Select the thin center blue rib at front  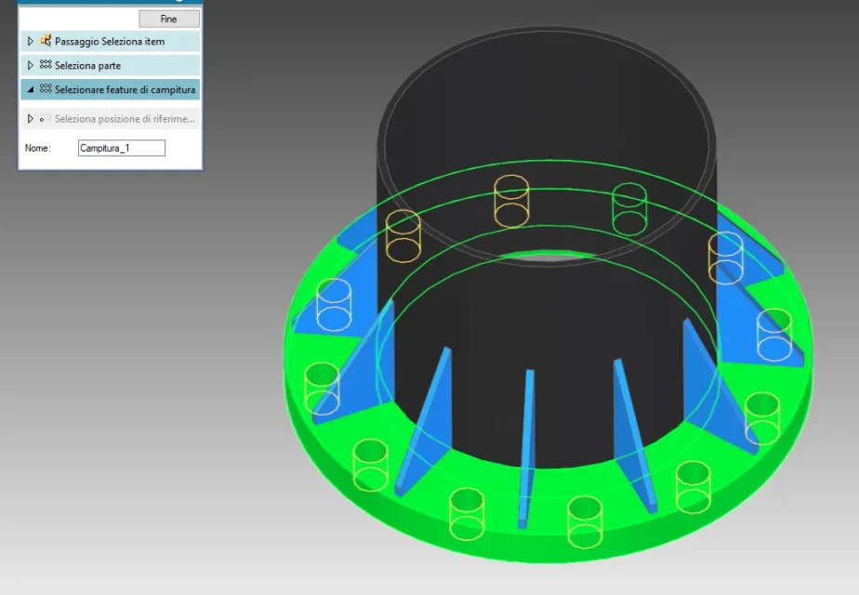point(527,446)
